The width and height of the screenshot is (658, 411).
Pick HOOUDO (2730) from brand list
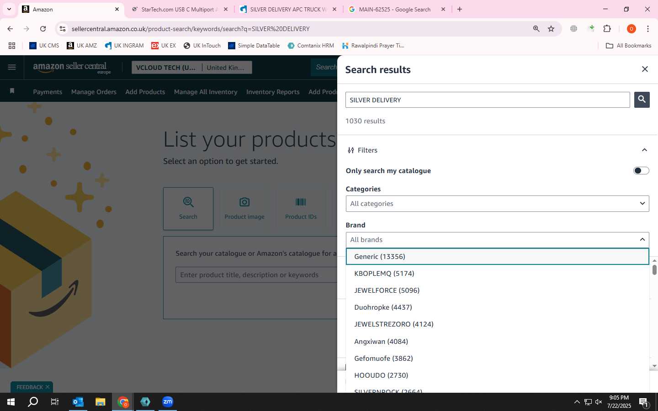[498, 375]
